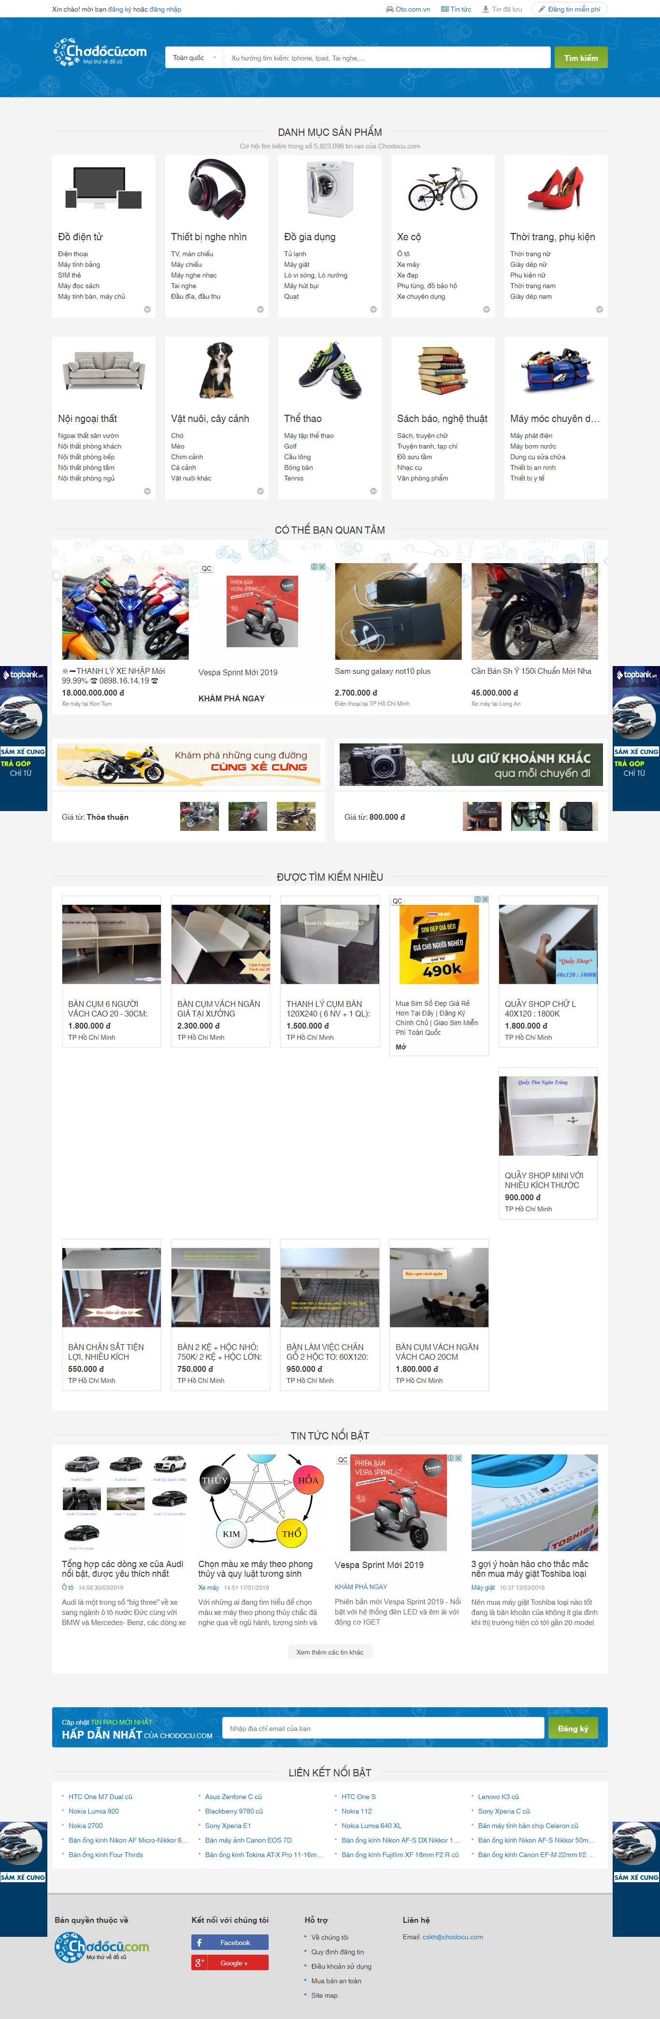Screen dimensions: 660x2019
Task: Open Tin đã lưu saved listings icon
Action: [485, 9]
